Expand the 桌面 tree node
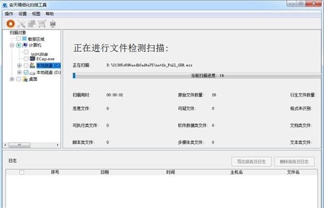Viewport: 324px width, 208px height. click(12, 79)
